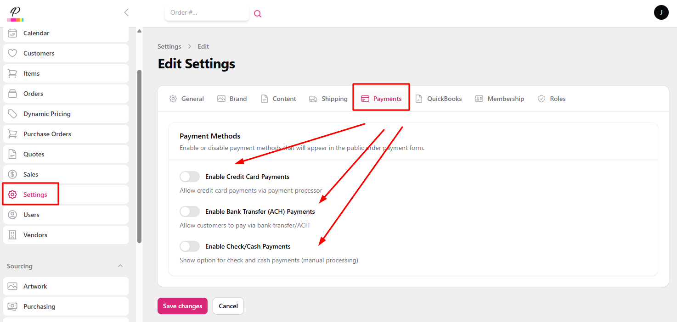Open the J user avatar menu
677x322 pixels.
[x=661, y=12]
